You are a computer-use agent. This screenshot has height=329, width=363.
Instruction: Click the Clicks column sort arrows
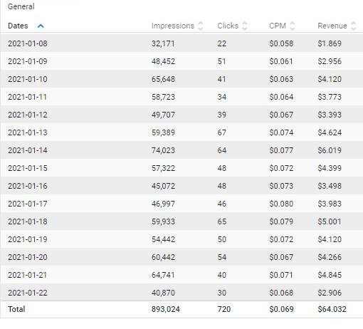point(245,26)
